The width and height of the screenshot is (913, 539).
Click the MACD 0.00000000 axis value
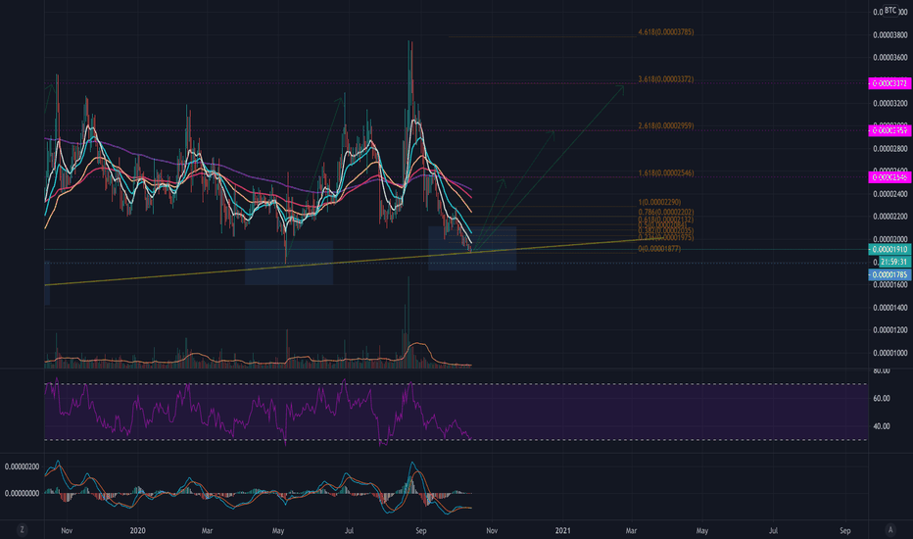[23, 494]
